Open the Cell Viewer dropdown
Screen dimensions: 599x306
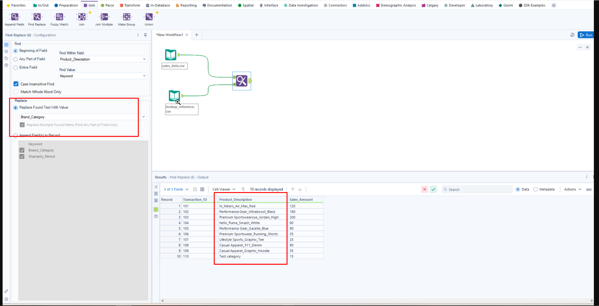tap(224, 189)
